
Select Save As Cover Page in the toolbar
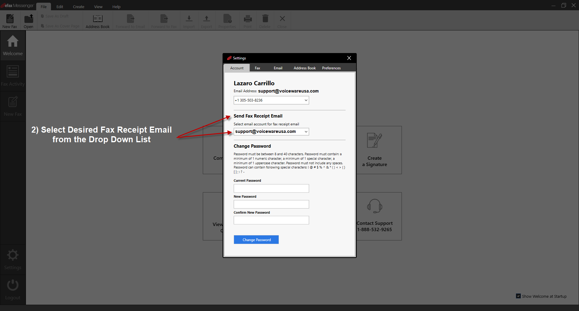coord(60,26)
